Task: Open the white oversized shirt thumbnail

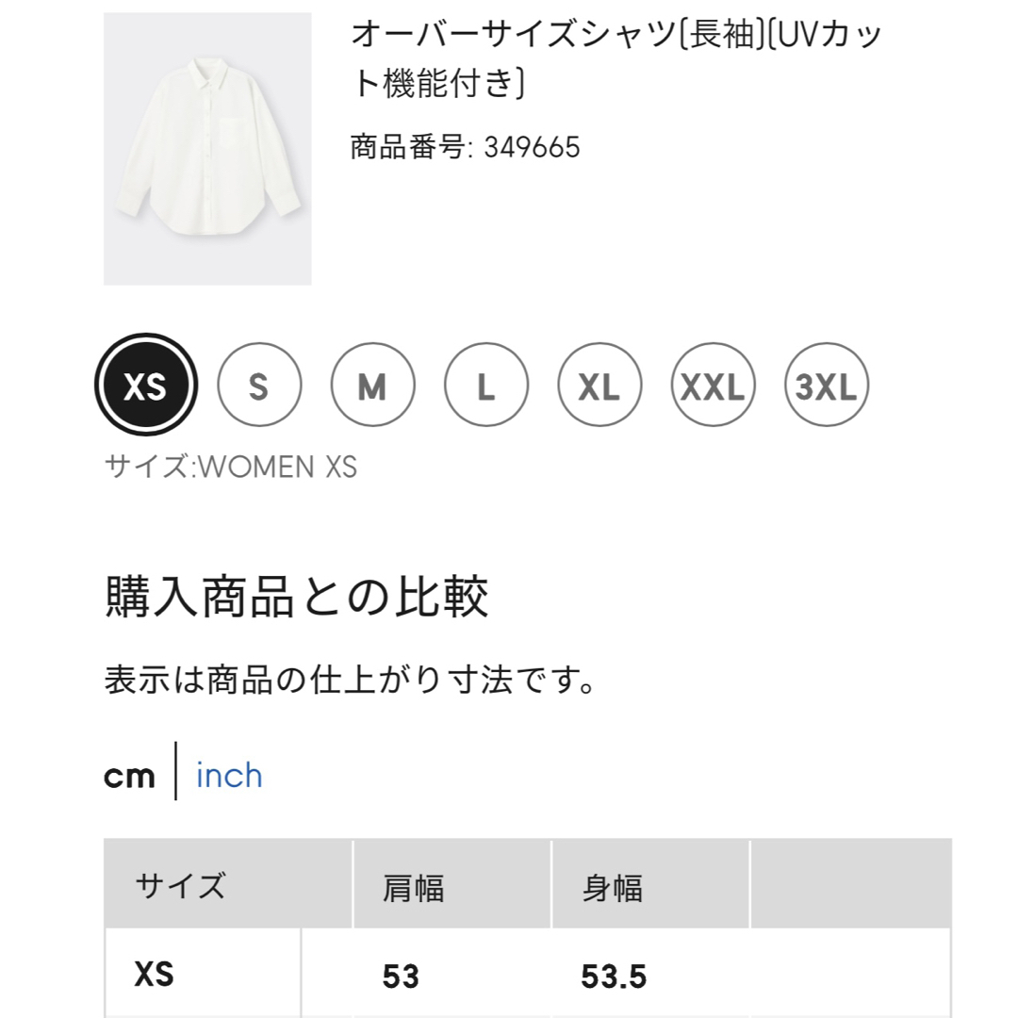Action: [x=207, y=149]
